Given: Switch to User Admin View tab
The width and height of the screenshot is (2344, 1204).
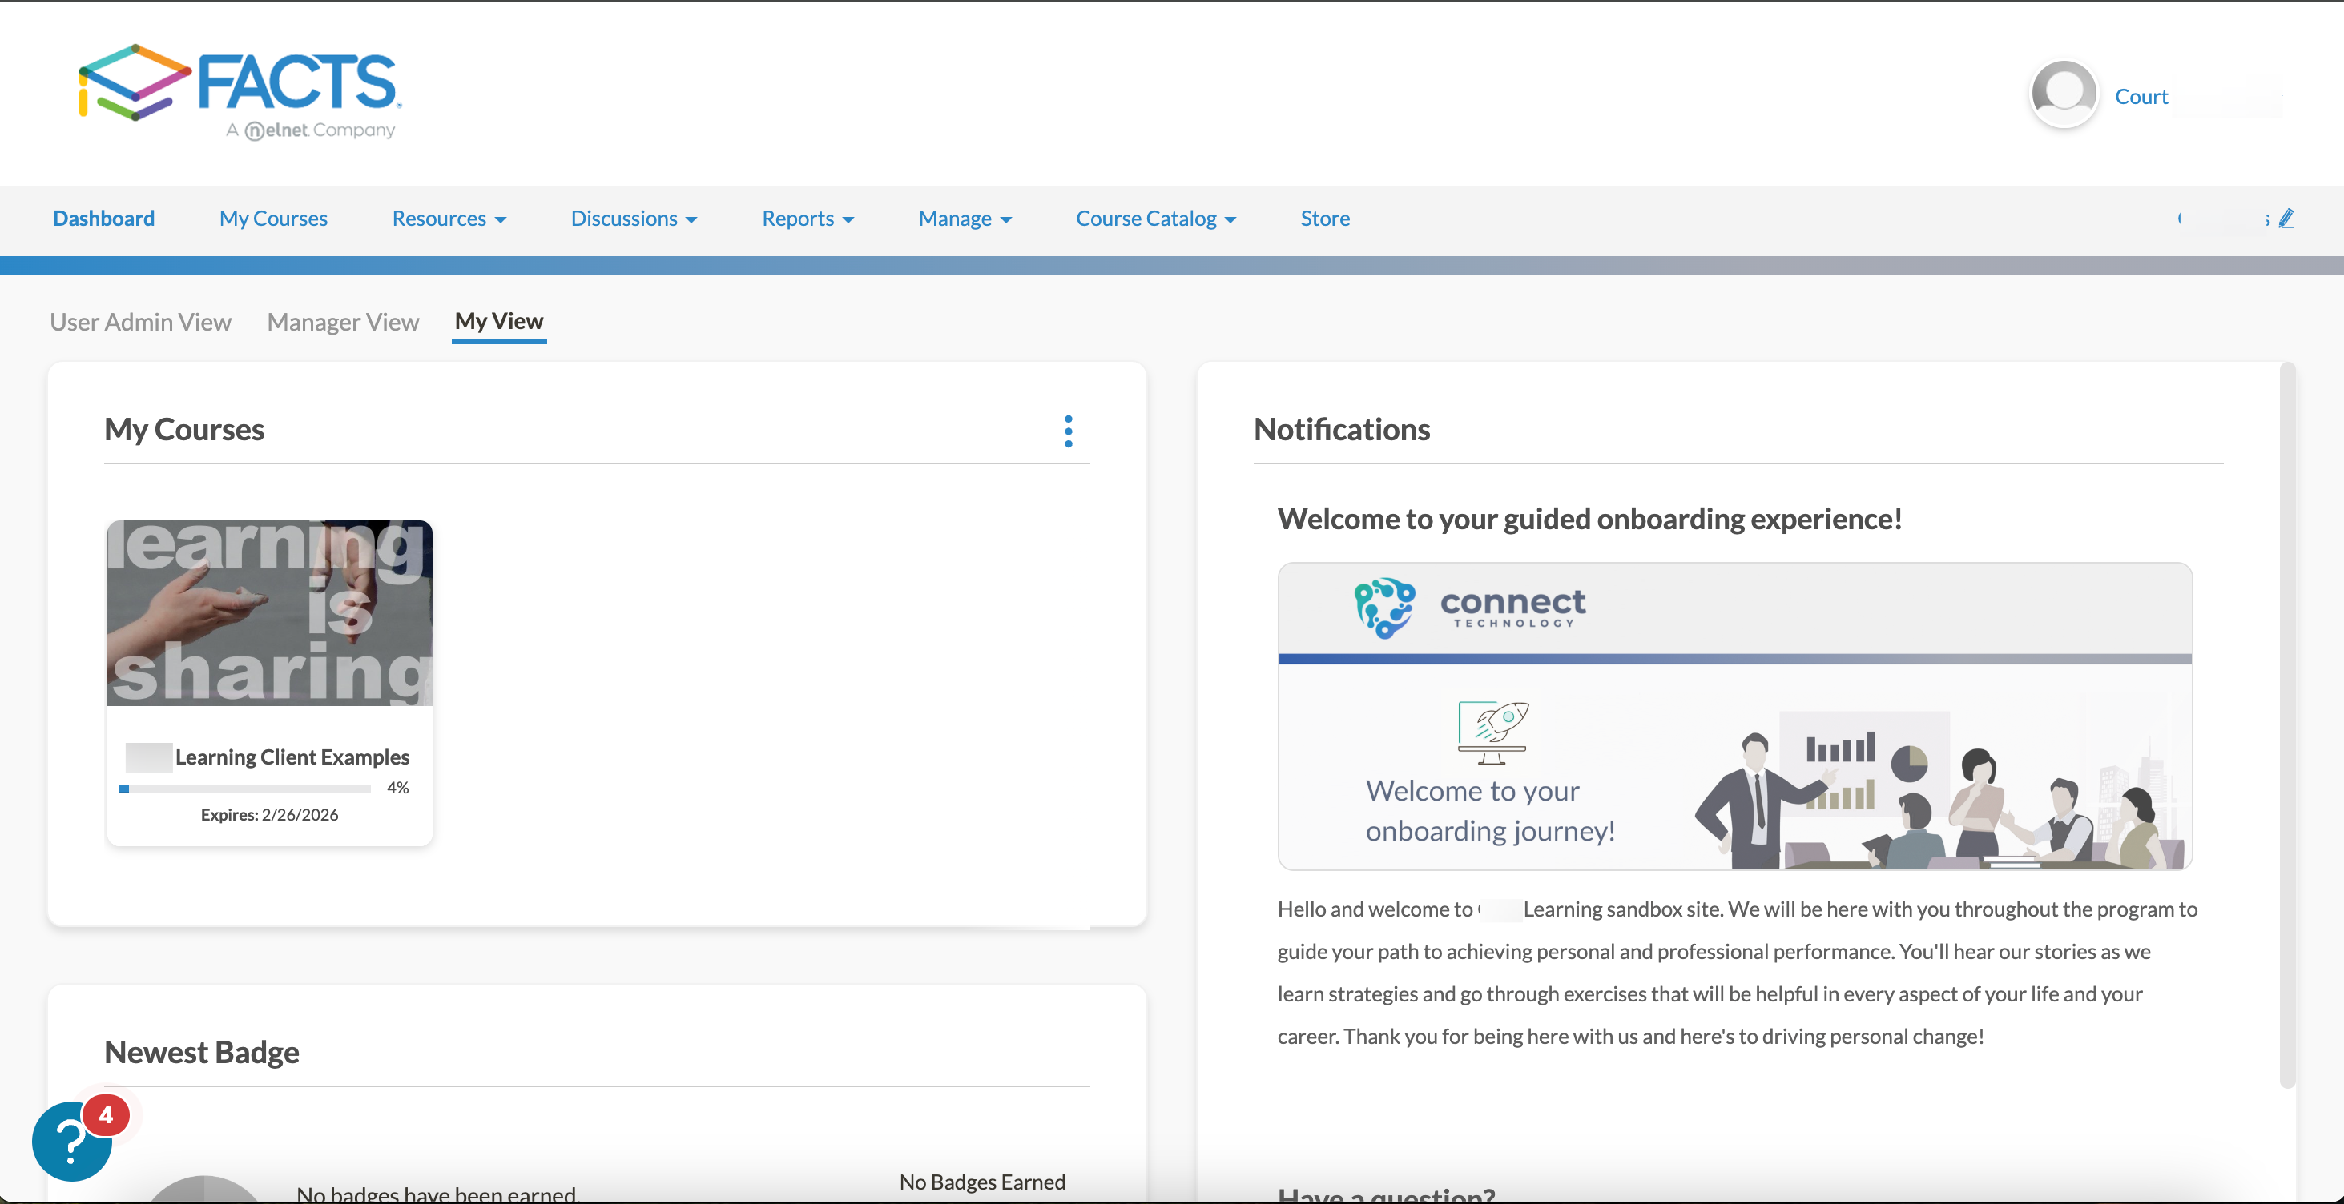Looking at the screenshot, I should (x=140, y=322).
